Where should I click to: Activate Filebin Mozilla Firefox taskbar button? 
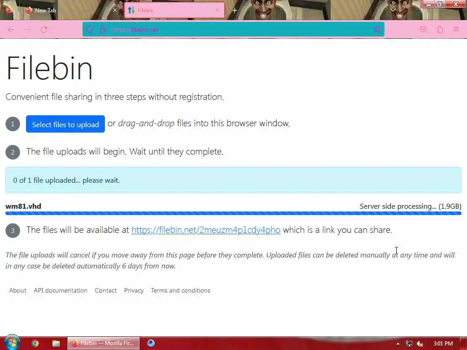tap(104, 343)
